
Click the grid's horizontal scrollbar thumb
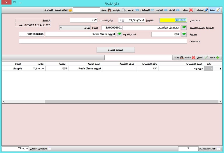click(132, 101)
